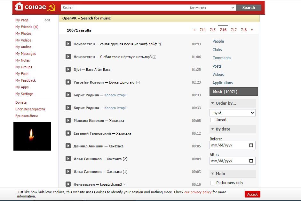
Task: Switch to Comments search category
Action: click(221, 58)
